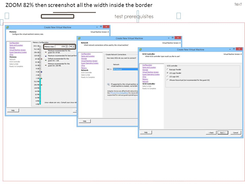Click the maximum recommended for guest OS 64 GB arrow
This screenshot has height=184, width=245.
tap(46, 52)
